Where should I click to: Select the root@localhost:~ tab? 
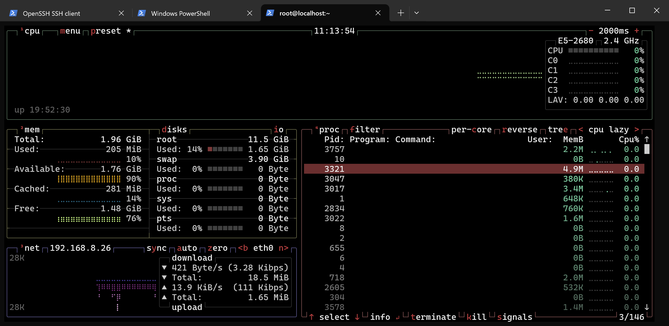click(325, 13)
